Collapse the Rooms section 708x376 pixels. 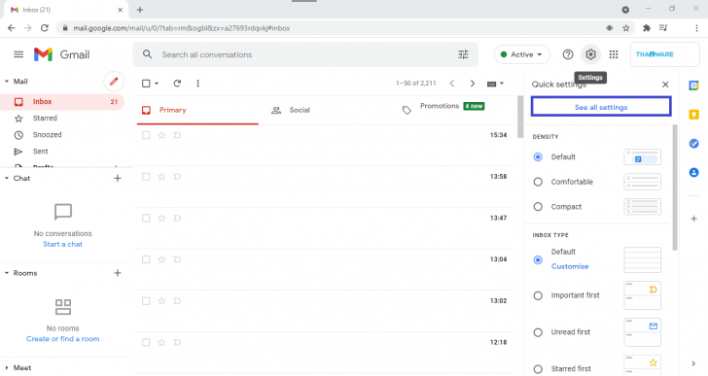point(7,273)
